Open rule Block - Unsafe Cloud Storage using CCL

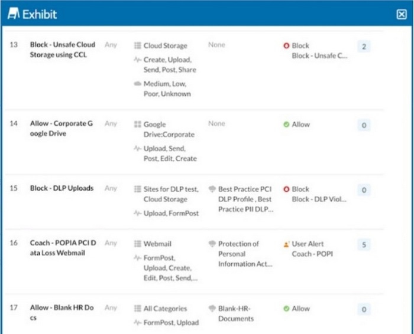[x=63, y=50]
